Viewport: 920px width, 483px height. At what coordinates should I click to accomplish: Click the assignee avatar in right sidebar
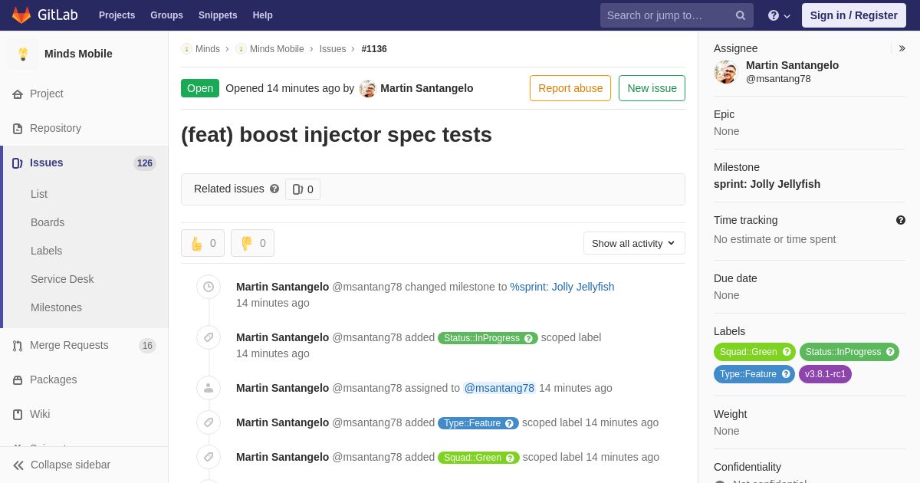point(726,72)
